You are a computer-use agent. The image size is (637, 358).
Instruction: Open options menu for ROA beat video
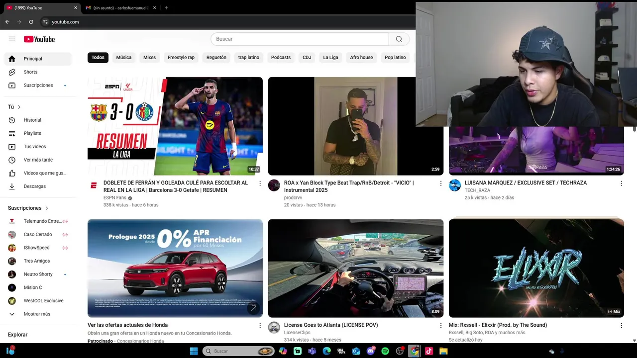440,183
